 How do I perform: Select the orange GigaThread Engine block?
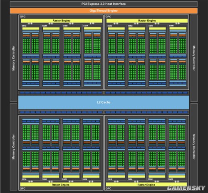[x=104, y=11]
